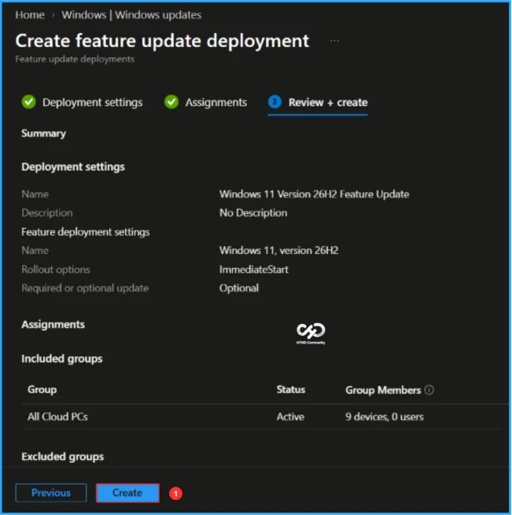Click the Required or optional update label

[x=85, y=289]
